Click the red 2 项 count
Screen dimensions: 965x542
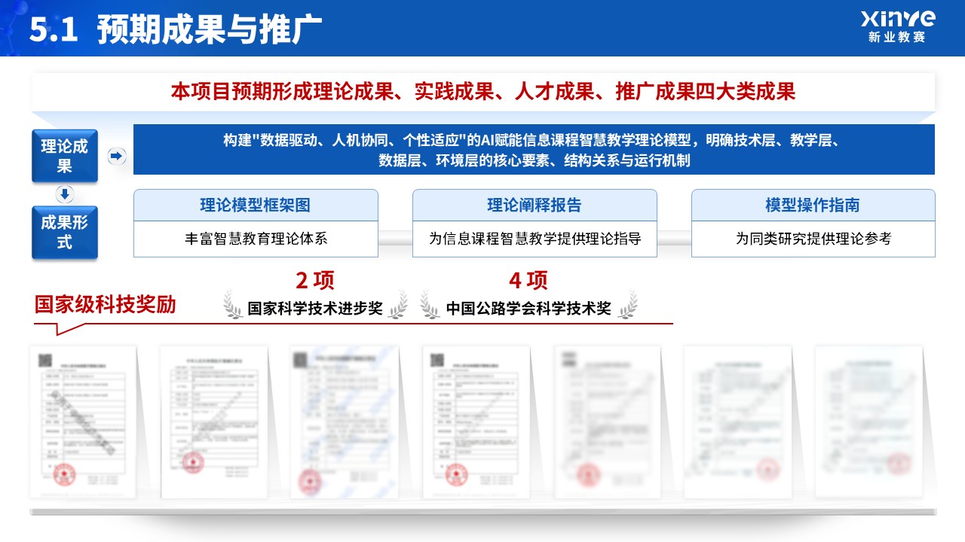pos(315,281)
